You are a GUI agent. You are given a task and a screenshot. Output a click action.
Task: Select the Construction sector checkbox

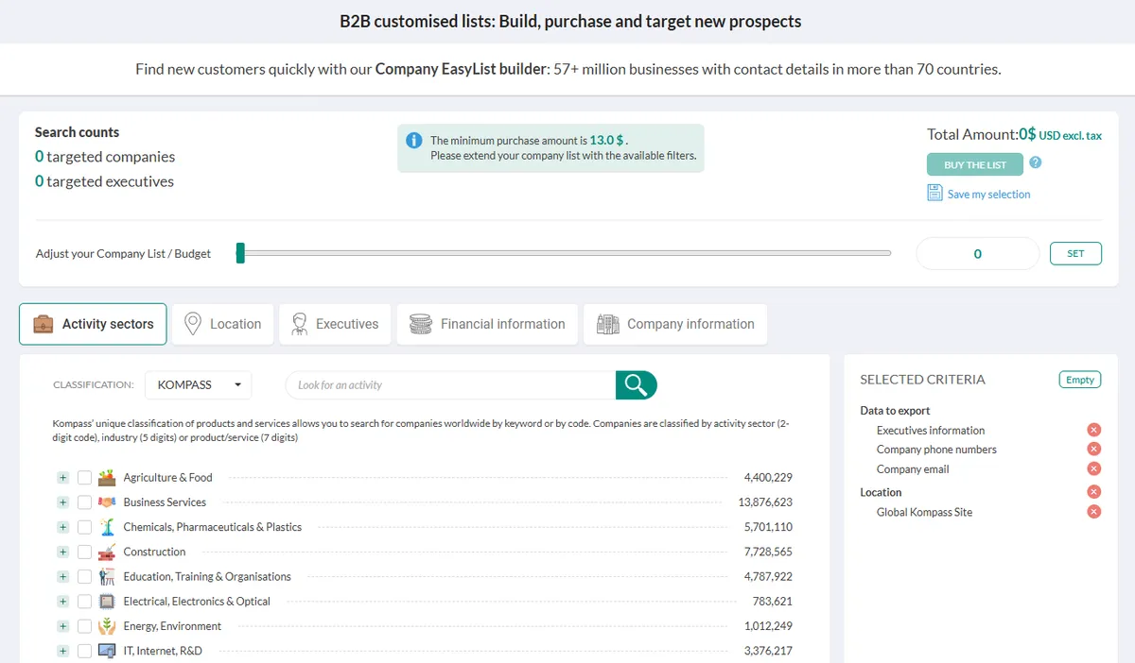85,552
